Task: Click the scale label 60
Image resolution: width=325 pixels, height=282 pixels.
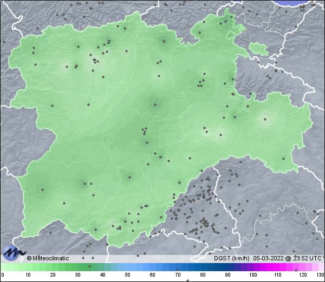Action: [153, 275]
